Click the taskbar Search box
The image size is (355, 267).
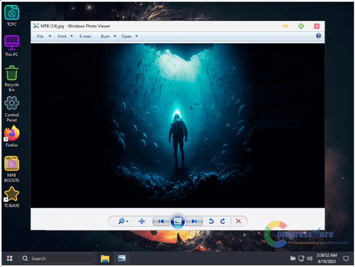57,258
